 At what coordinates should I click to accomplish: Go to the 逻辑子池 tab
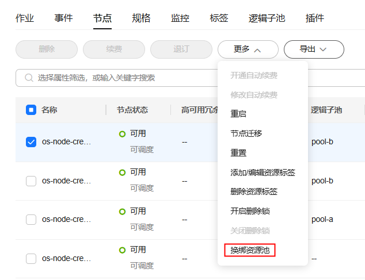[x=267, y=18]
